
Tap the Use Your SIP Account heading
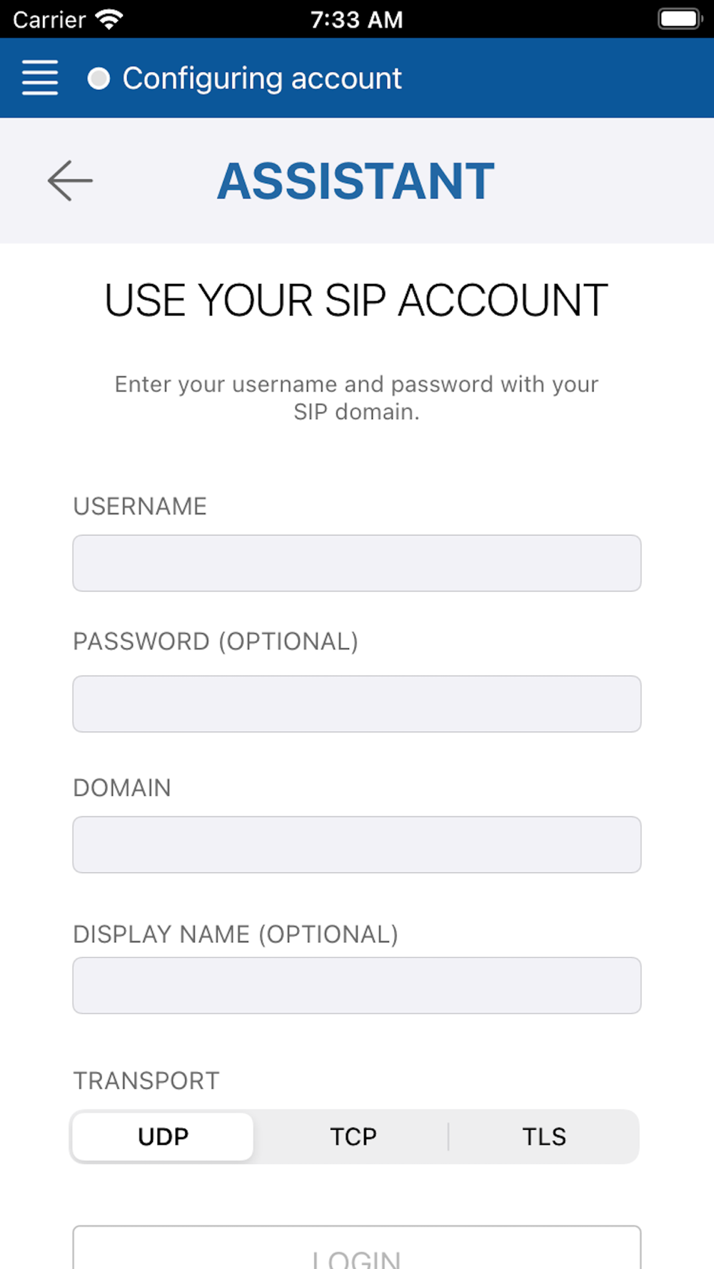click(x=356, y=300)
